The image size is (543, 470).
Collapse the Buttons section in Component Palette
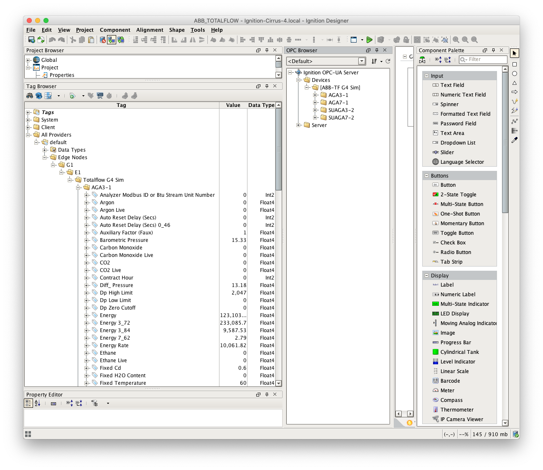tap(426, 176)
